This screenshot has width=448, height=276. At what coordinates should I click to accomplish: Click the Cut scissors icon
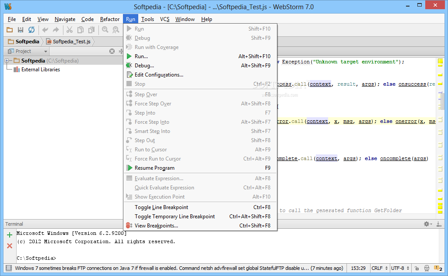click(x=70, y=30)
